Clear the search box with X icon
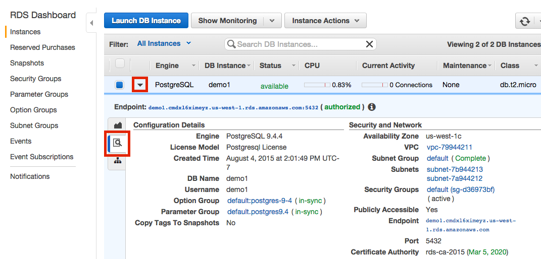Screen dimensions: 541x259 click(x=369, y=44)
